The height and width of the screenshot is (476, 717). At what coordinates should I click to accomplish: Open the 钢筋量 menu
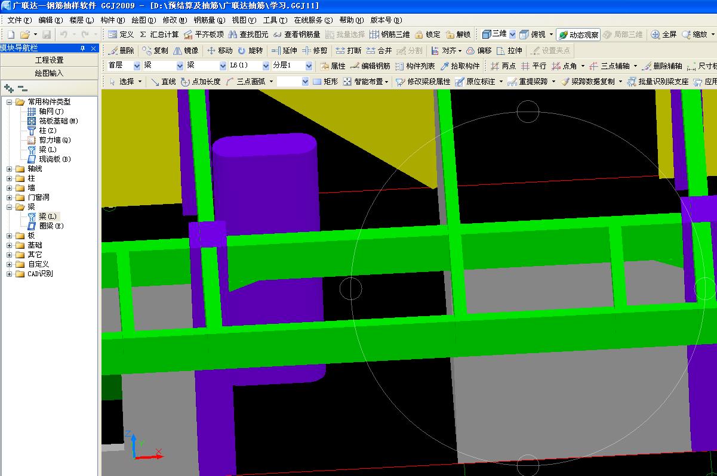[209, 20]
